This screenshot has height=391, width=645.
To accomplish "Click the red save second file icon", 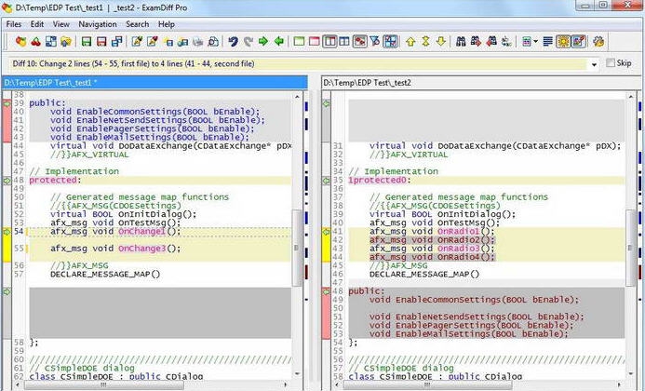I will coord(101,41).
